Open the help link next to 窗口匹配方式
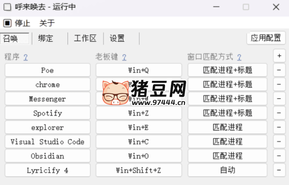289x185 pixels. tap(239, 57)
